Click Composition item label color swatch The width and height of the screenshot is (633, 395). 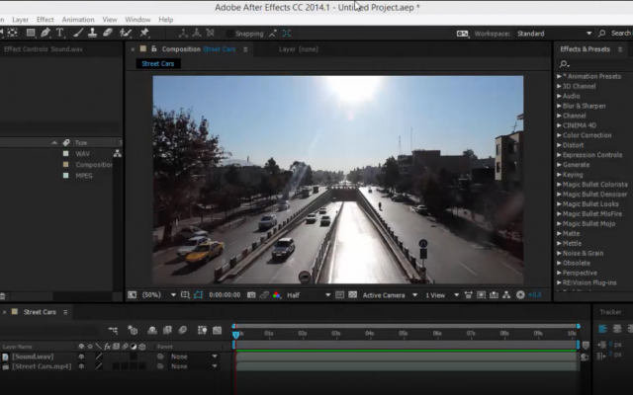click(x=66, y=165)
